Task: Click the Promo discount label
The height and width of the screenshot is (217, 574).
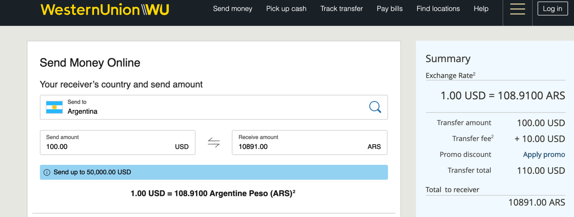Action: point(465,154)
